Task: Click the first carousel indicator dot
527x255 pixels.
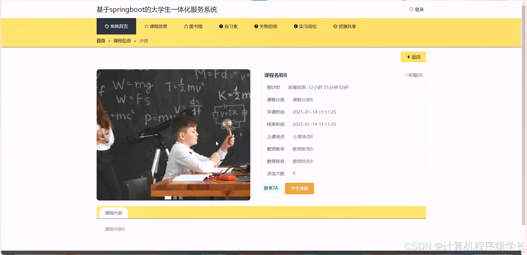Action: [168, 198]
